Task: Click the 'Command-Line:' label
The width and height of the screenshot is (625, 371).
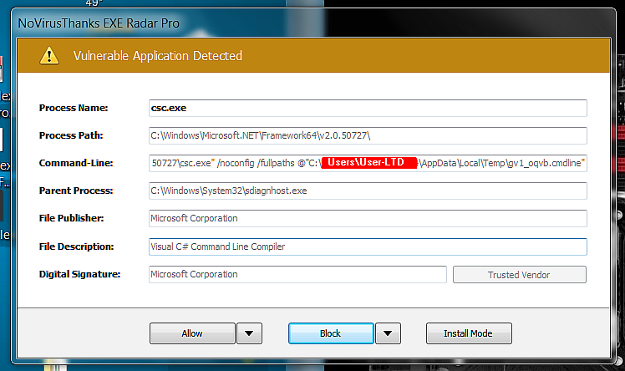Action: point(76,163)
